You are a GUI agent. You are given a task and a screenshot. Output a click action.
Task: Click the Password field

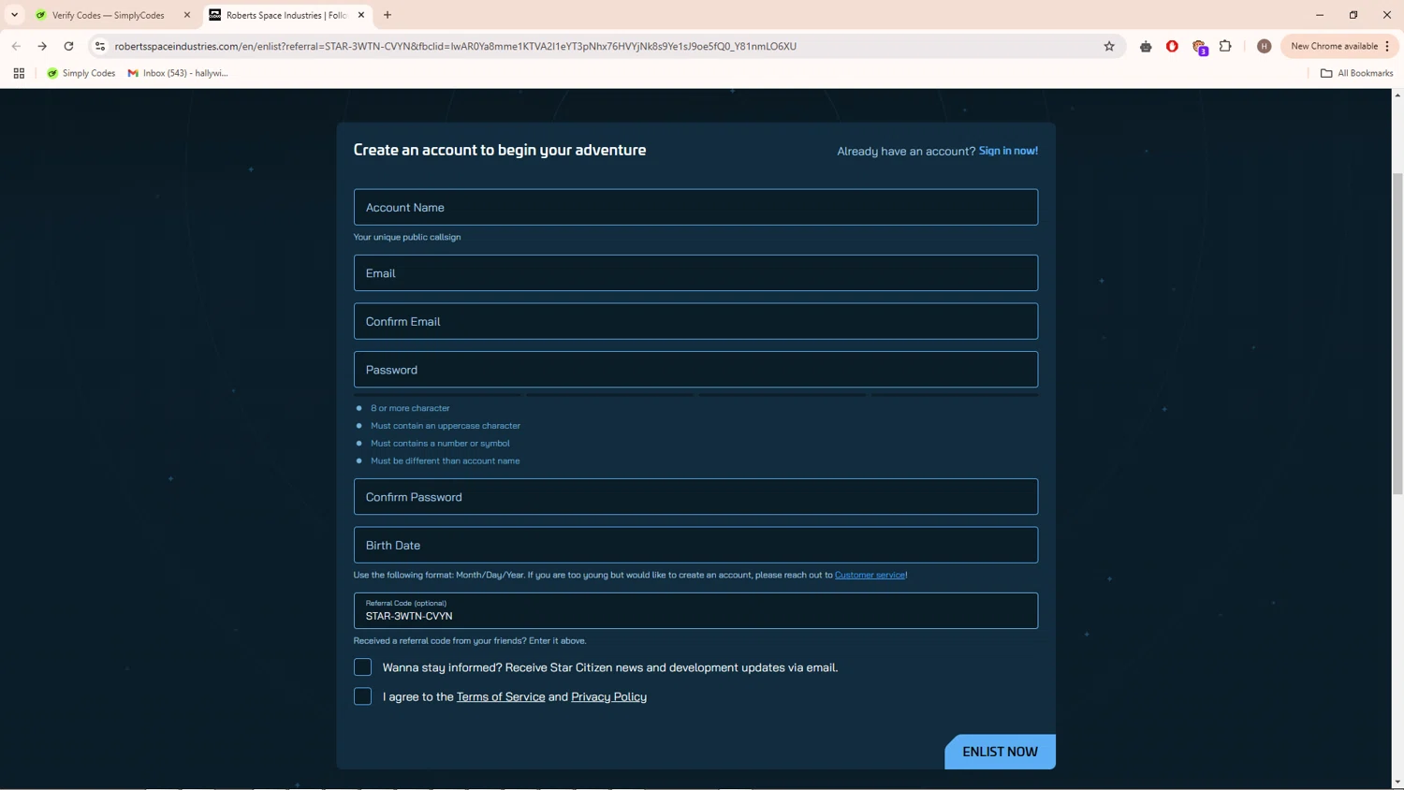point(695,370)
